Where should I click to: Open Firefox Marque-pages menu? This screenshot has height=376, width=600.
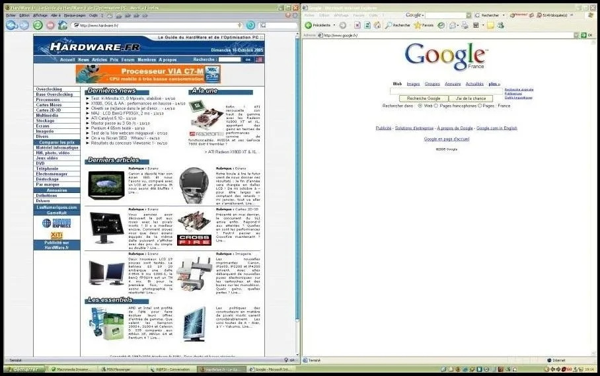click(75, 16)
